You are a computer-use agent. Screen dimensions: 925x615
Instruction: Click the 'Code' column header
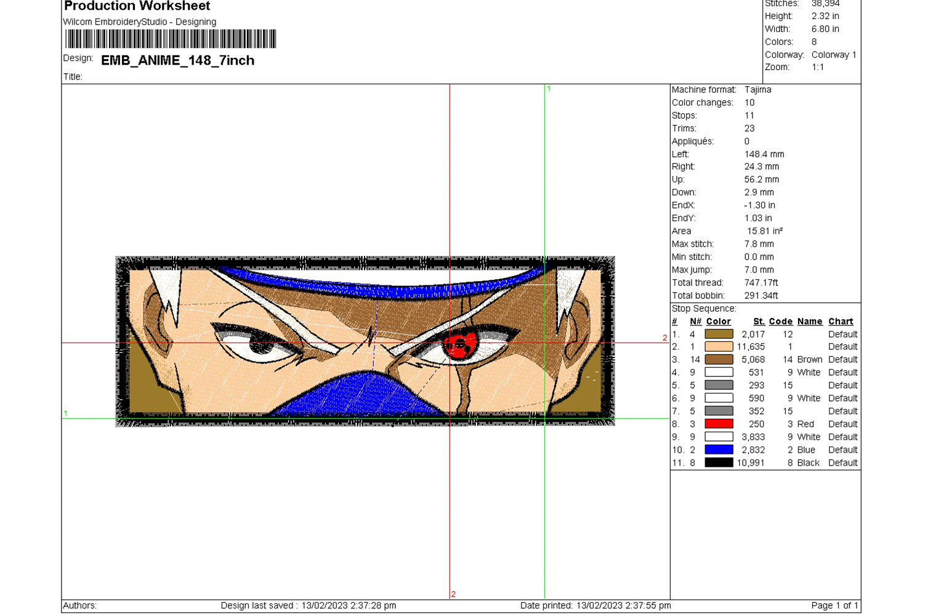(x=780, y=322)
